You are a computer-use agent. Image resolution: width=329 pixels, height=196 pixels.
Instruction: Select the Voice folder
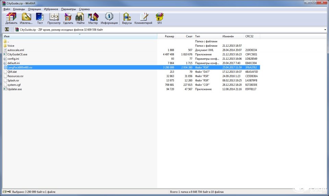(x=11, y=46)
